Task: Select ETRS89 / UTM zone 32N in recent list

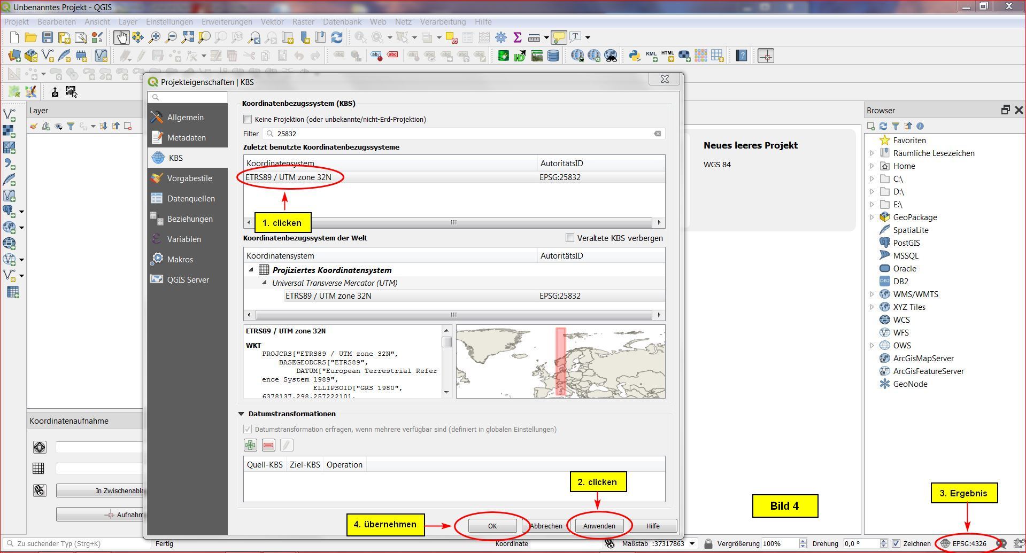Action: (289, 177)
